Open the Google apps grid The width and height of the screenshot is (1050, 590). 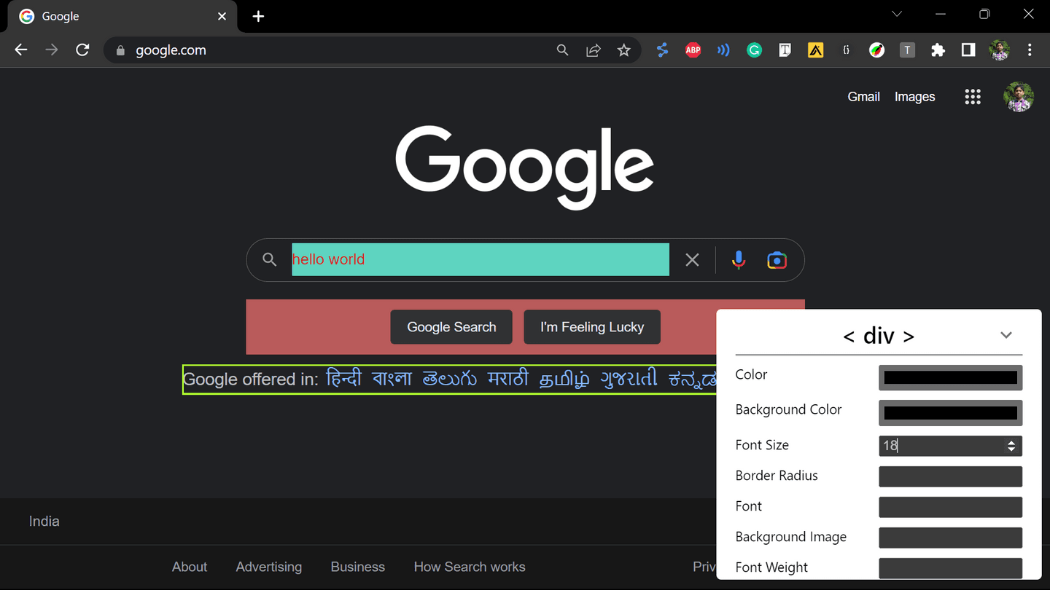tap(973, 97)
